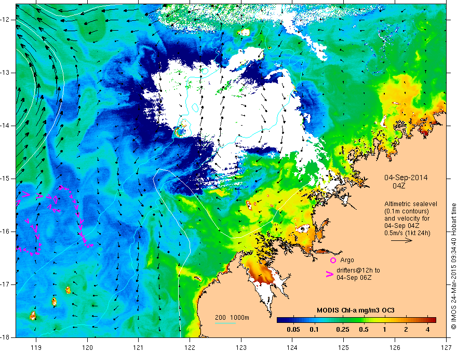Click the time text '04Z' below the date
Image resolution: width=457 pixels, height=353 pixels.
399,186
